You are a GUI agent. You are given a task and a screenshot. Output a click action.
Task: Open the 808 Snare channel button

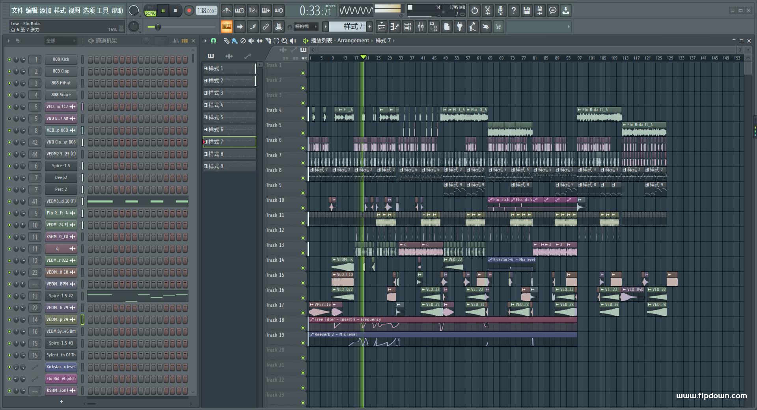[x=61, y=95]
